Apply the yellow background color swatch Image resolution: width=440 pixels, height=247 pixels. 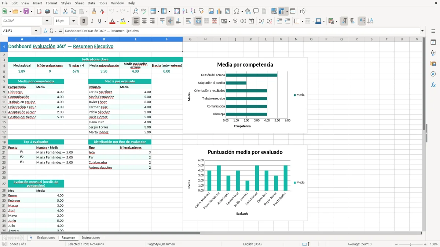click(x=123, y=21)
